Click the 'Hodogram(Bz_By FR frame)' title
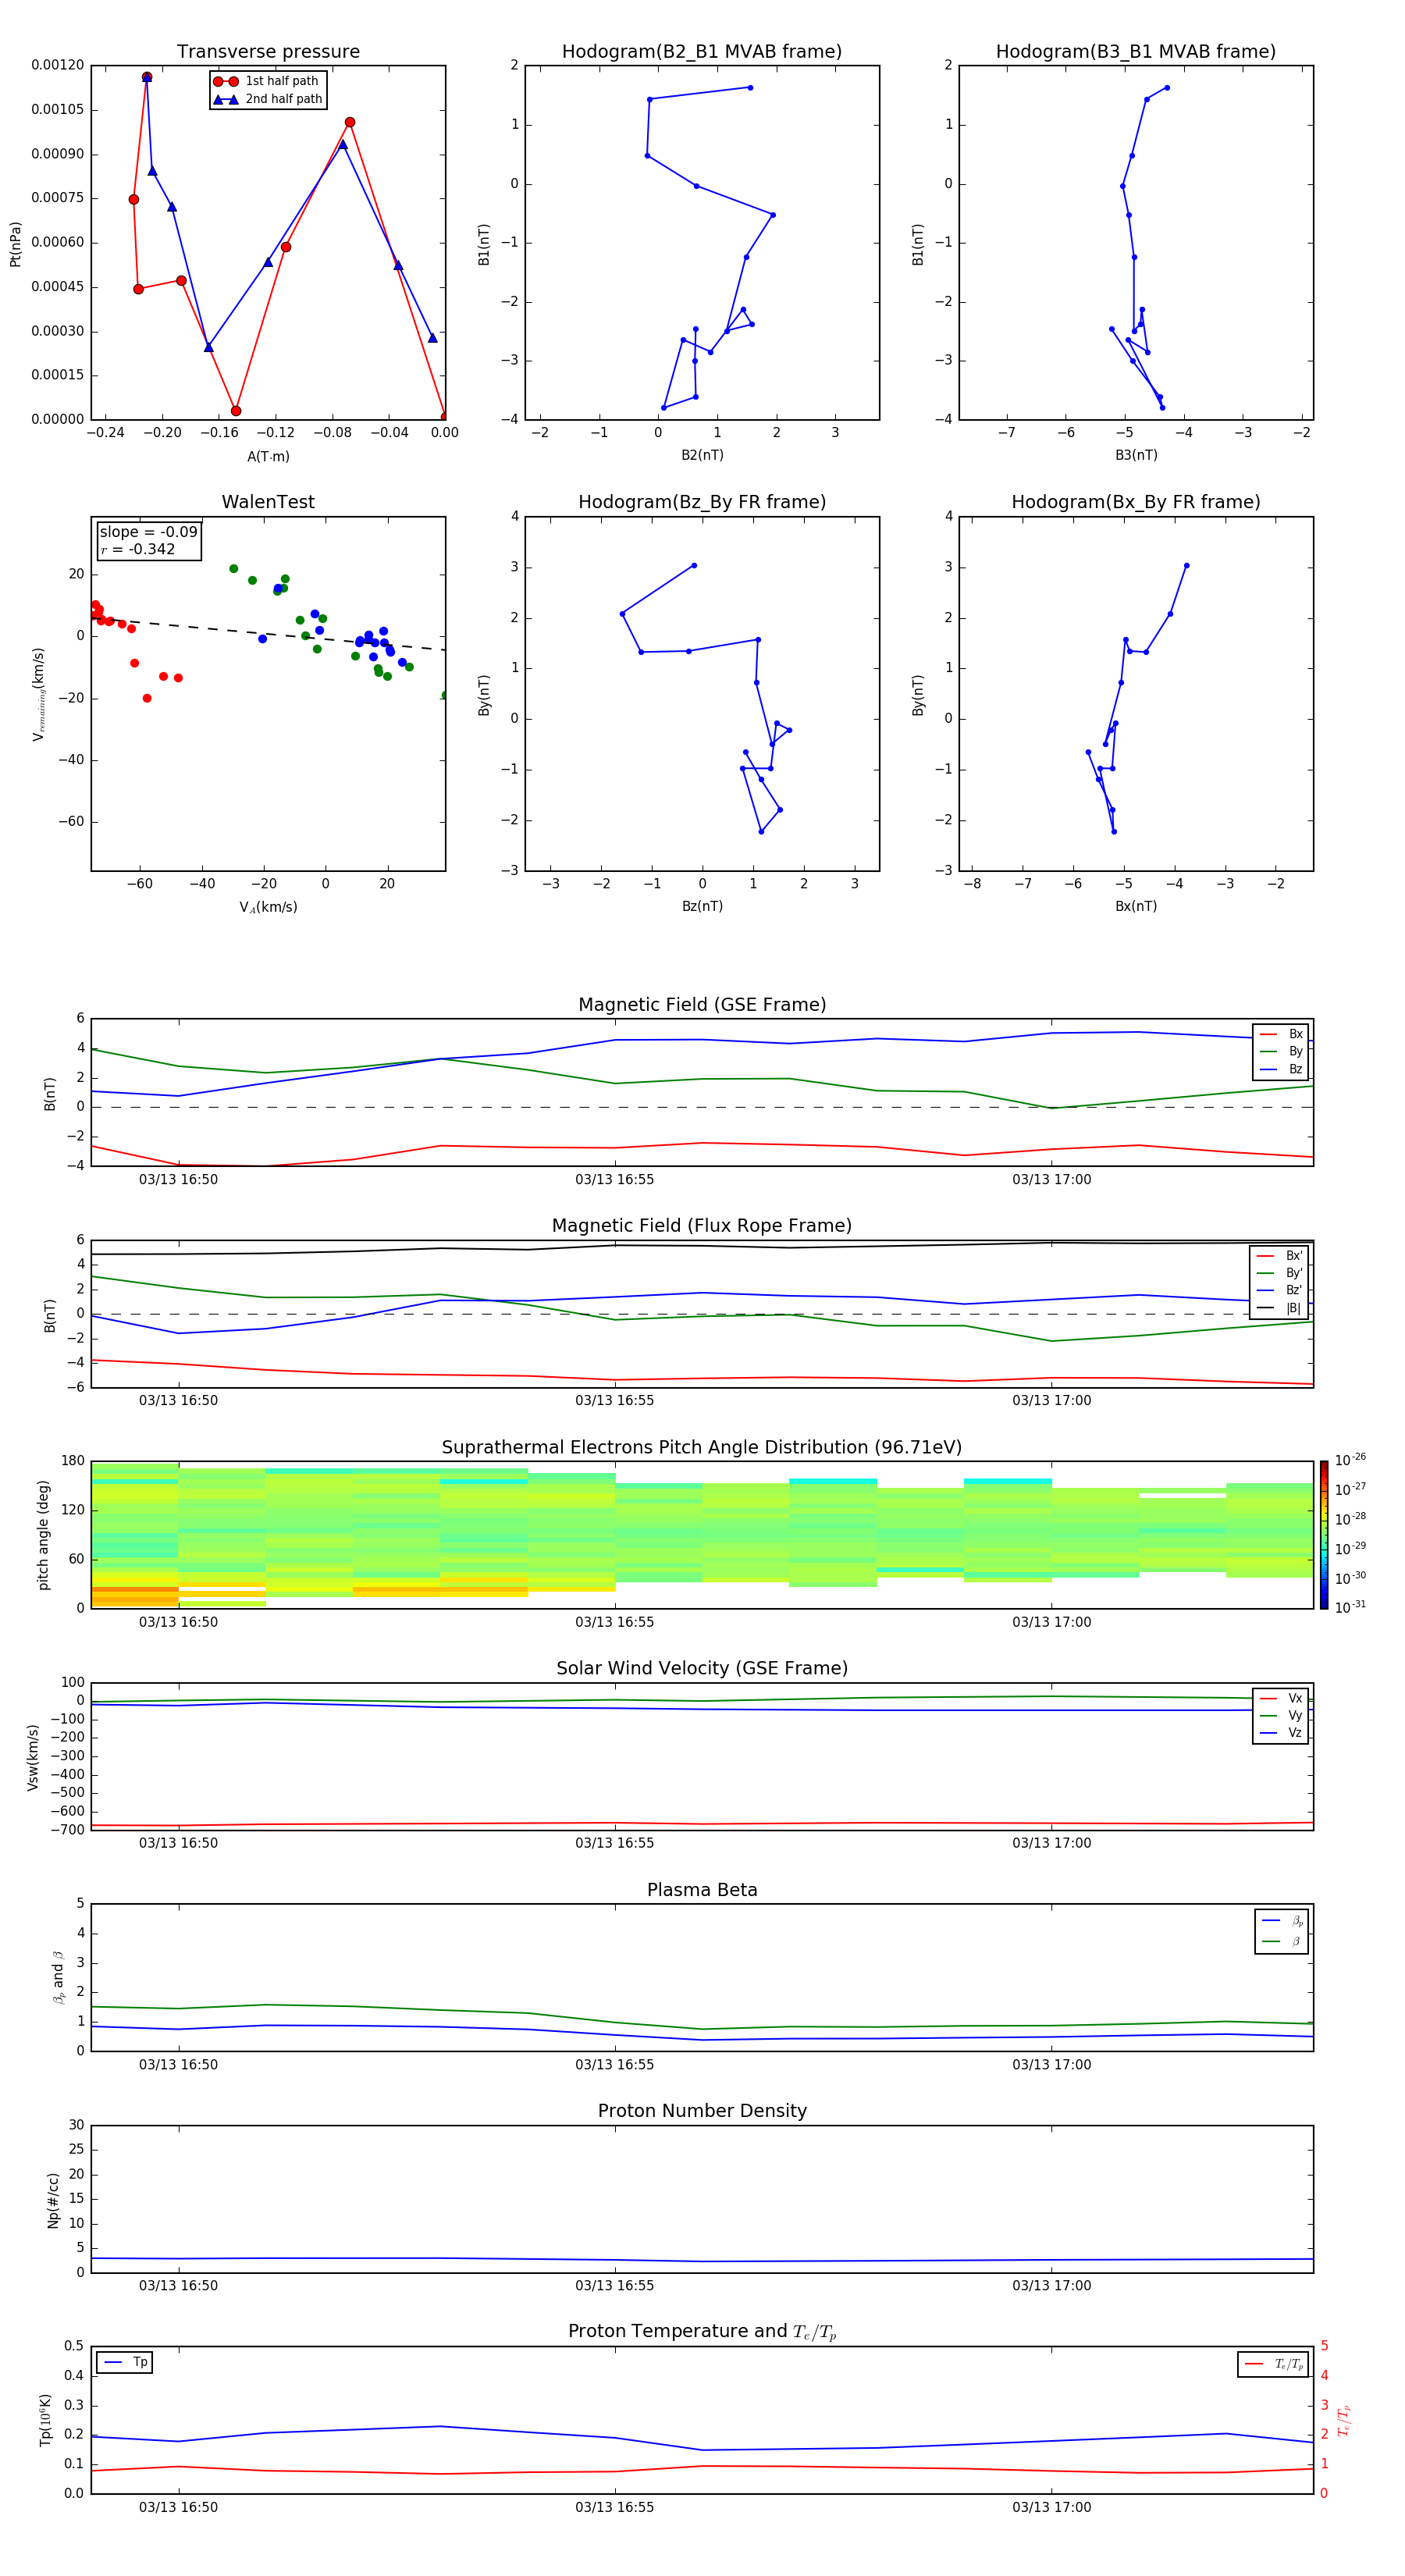This screenshot has height=2576, width=1405. (x=702, y=502)
